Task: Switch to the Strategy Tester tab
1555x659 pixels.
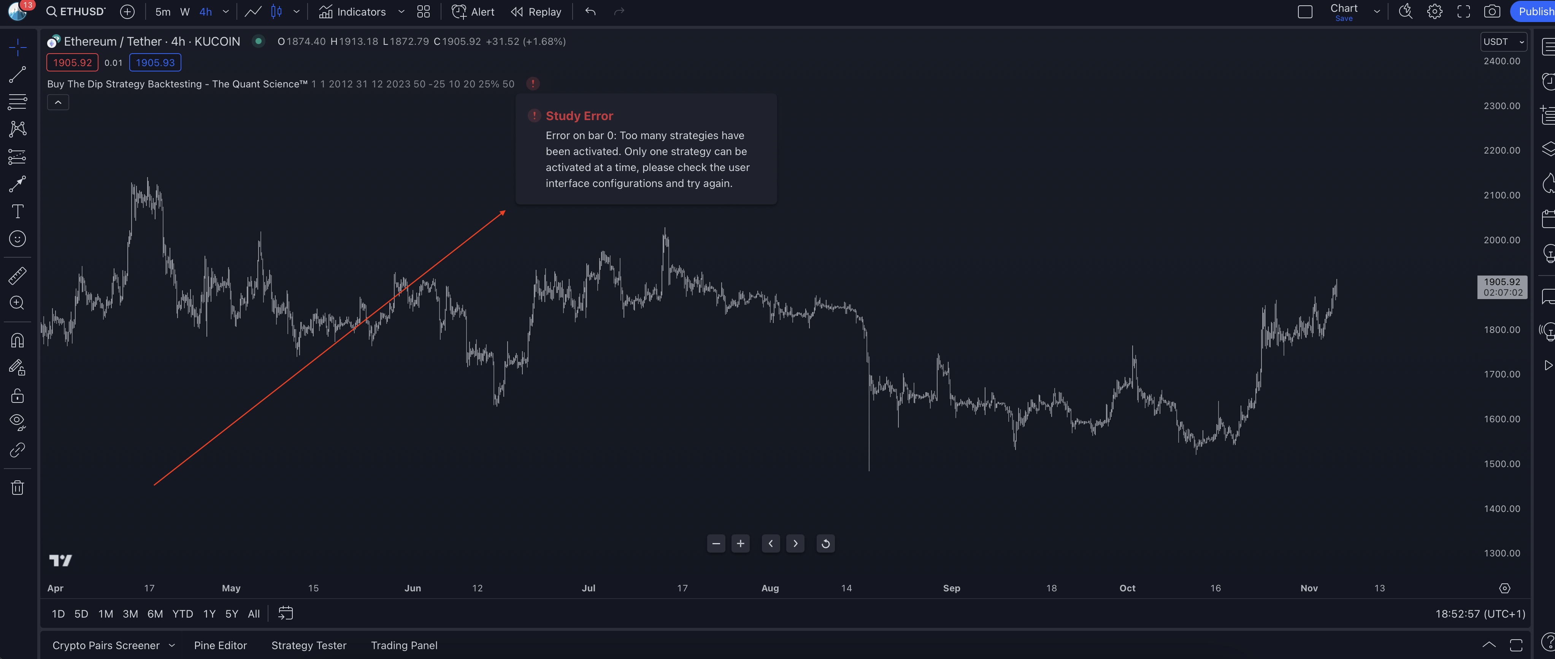Action: coord(308,645)
